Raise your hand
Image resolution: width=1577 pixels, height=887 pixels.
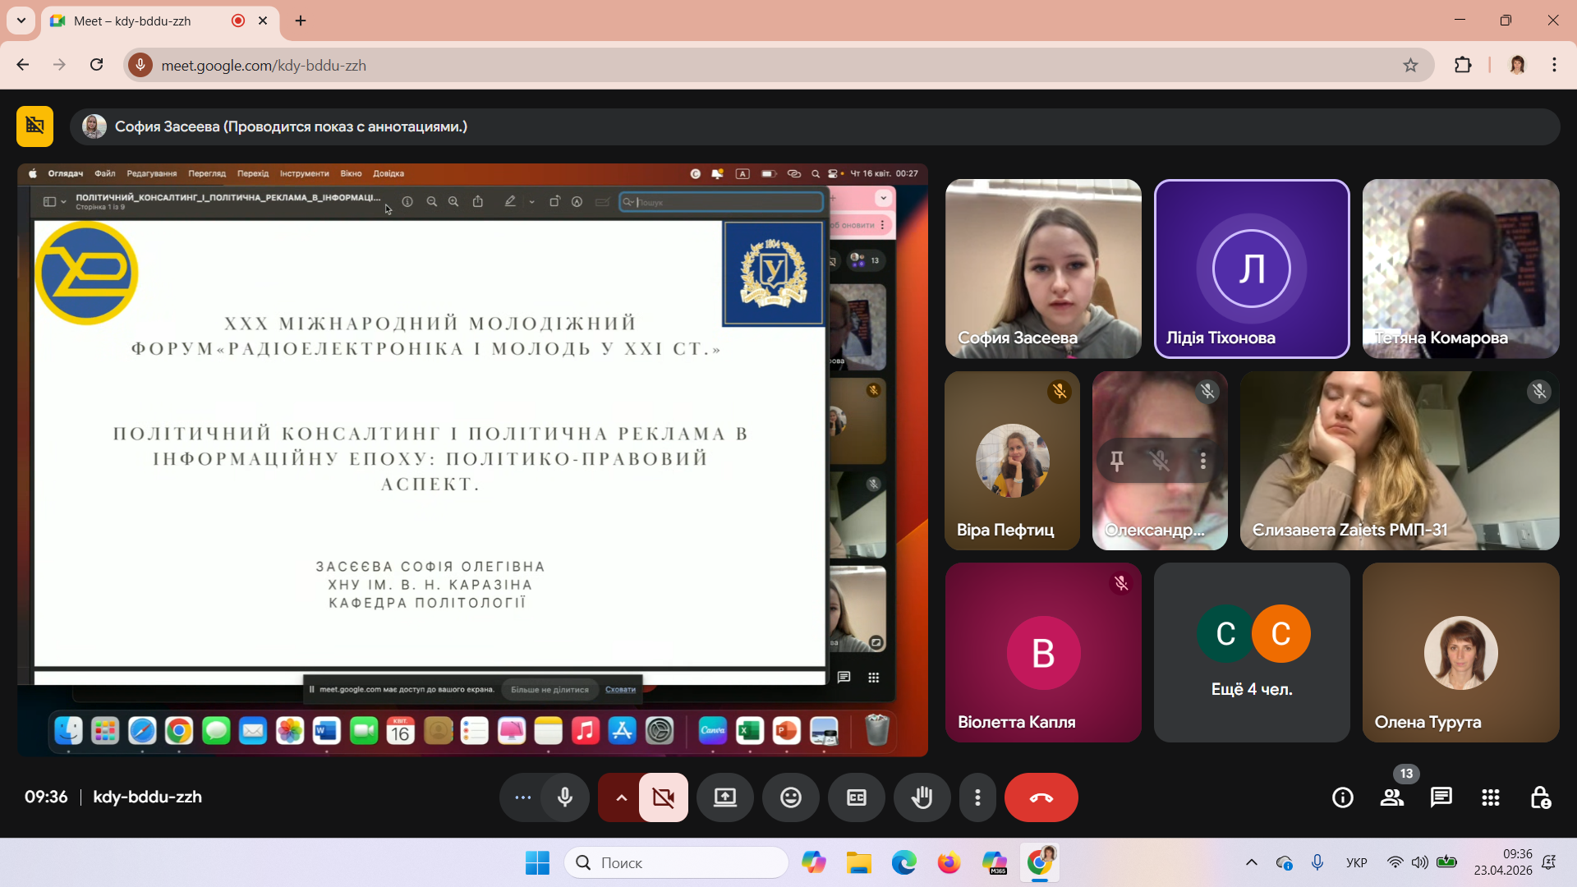coord(922,797)
